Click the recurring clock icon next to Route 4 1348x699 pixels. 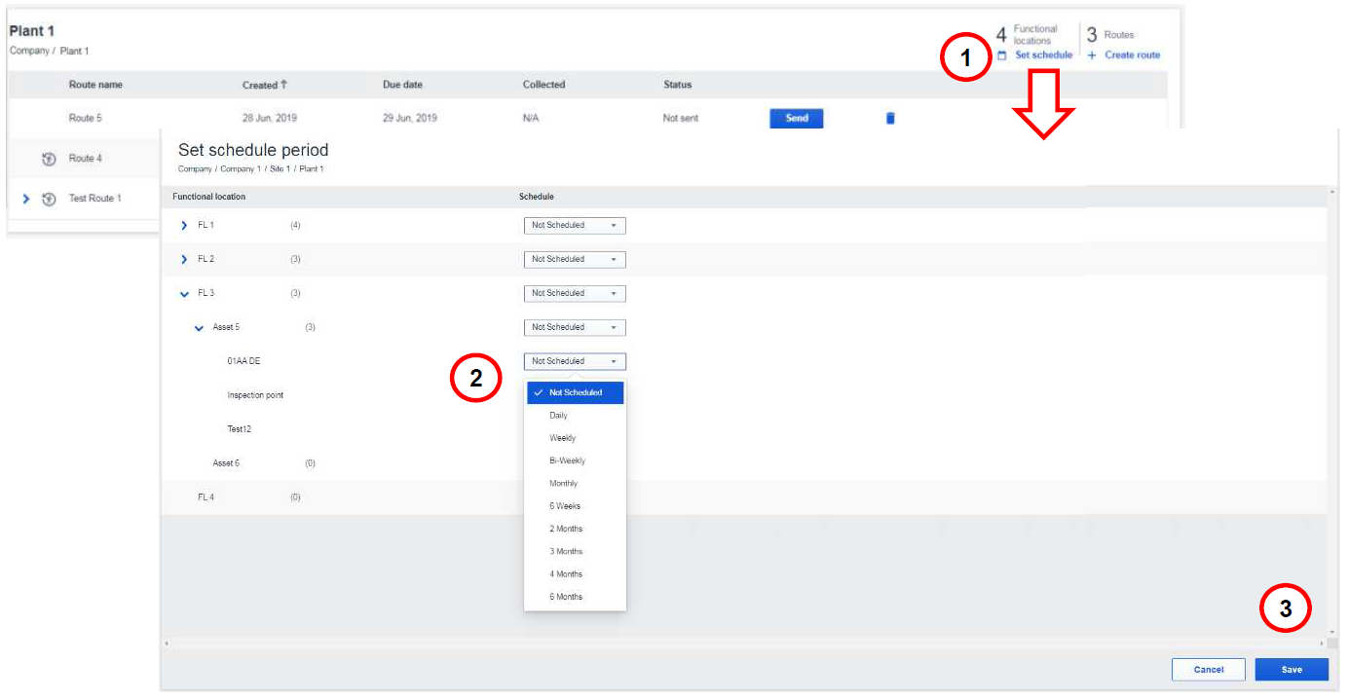coord(49,159)
